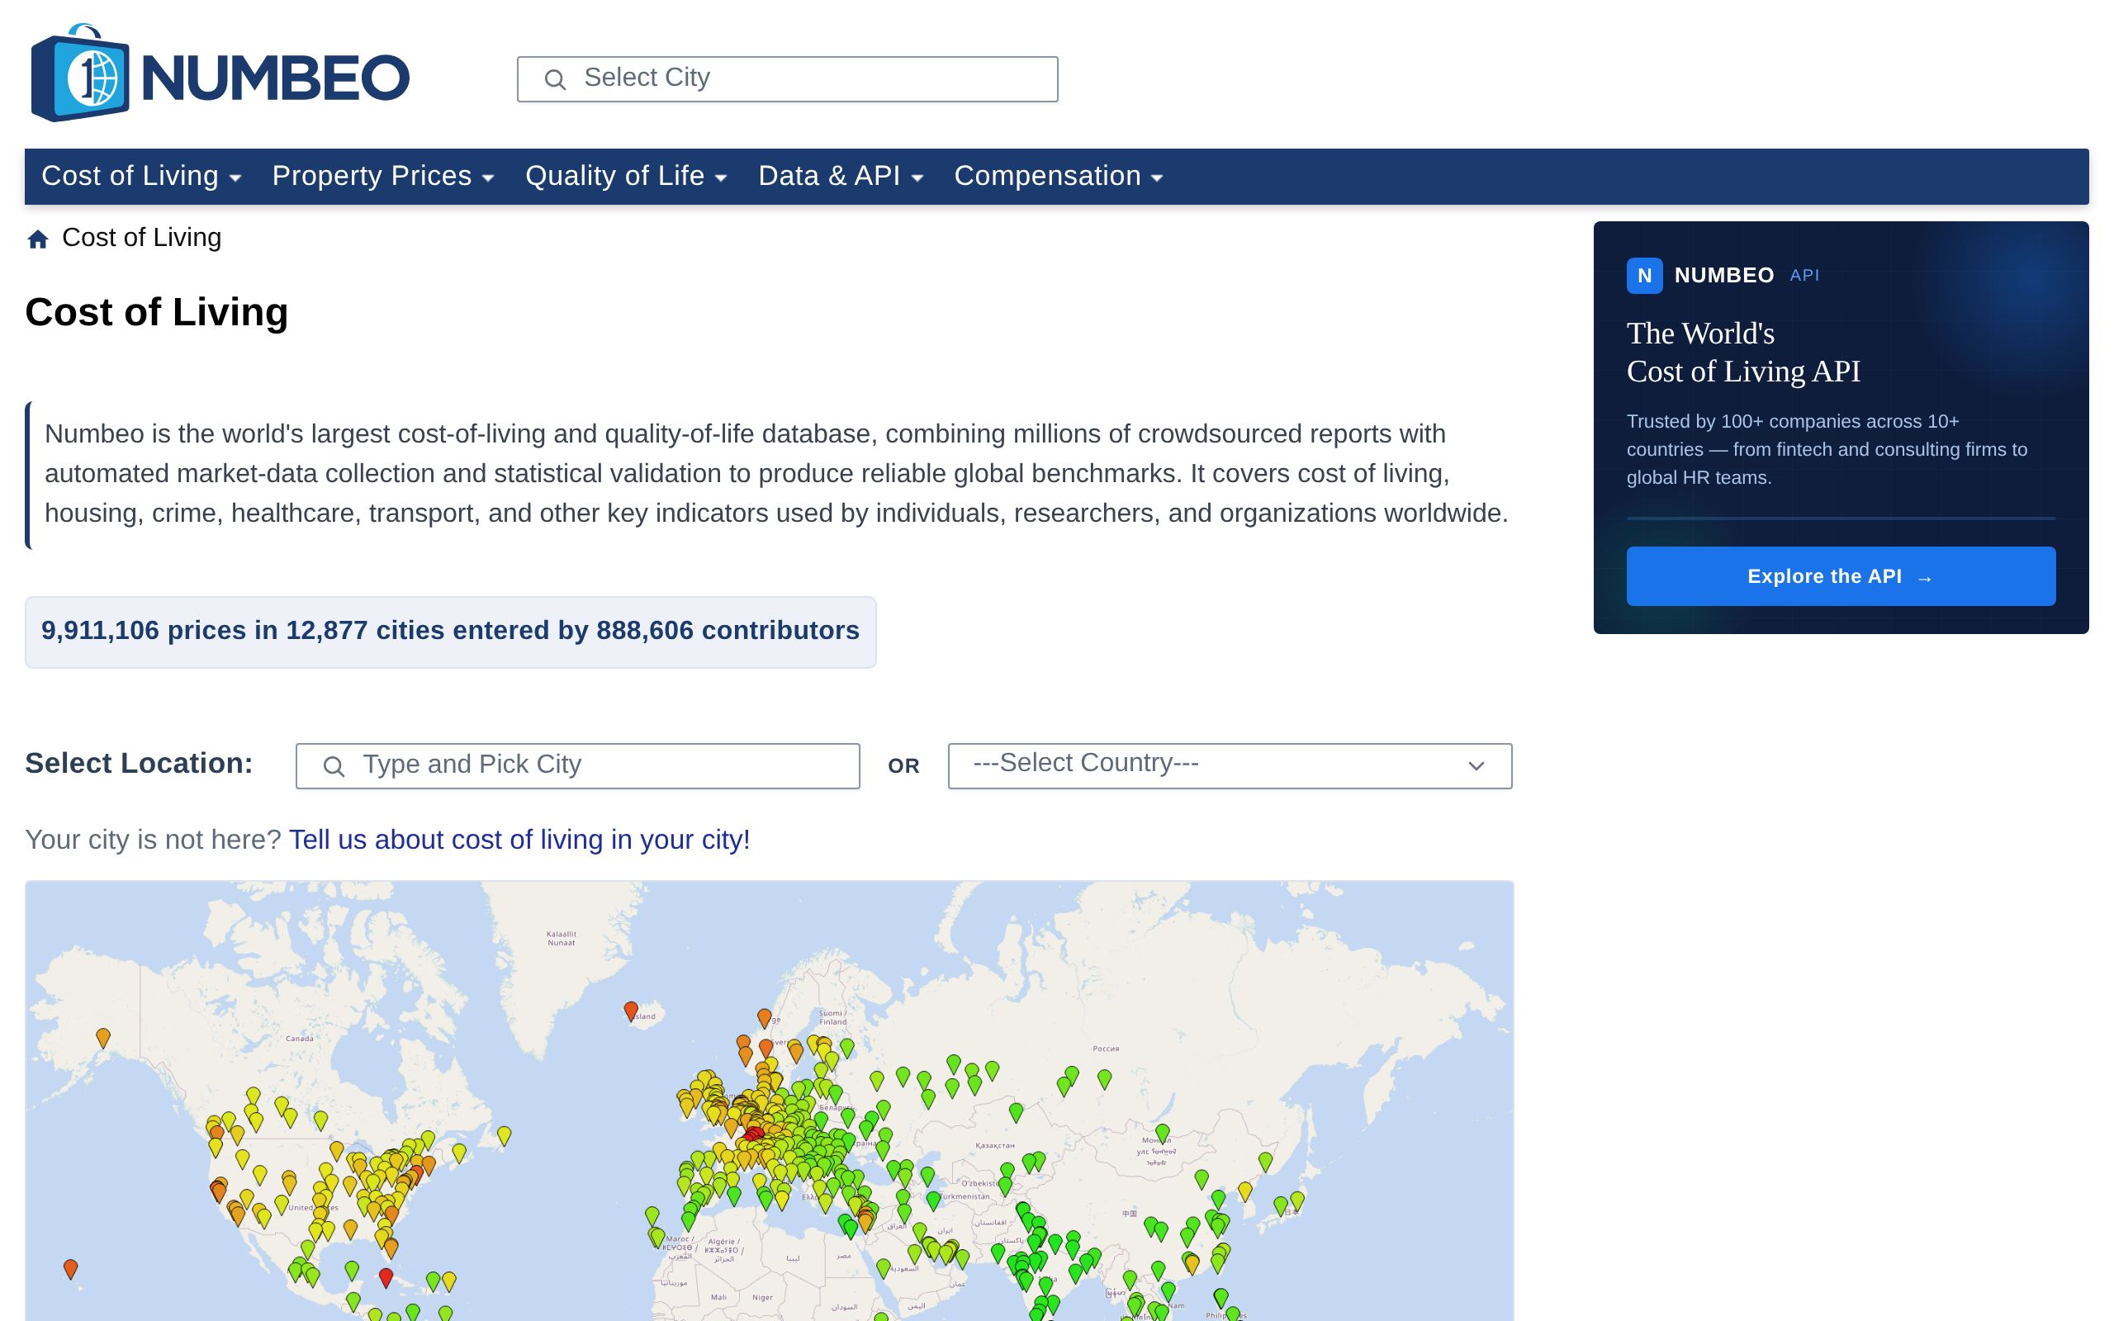Viewport: 2114px width, 1321px height.
Task: Click the prices and contributors statistics banner
Action: [x=451, y=632]
